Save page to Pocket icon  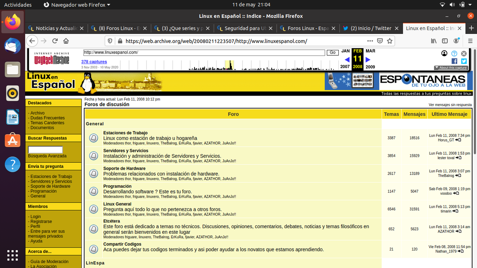click(x=380, y=41)
